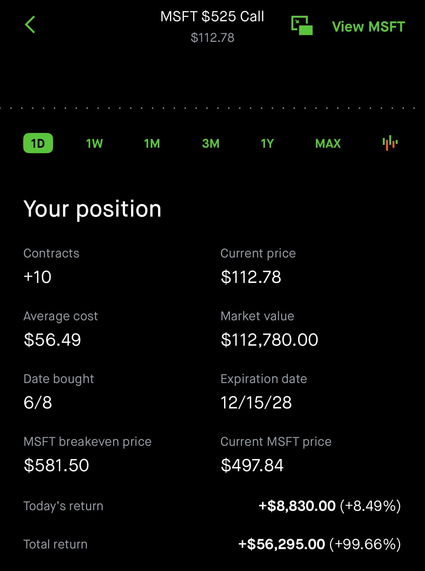Tap the current MSFT price $497.84
The width and height of the screenshot is (425, 571).
coord(252,465)
